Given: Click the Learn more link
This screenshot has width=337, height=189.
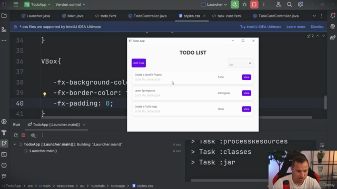Looking at the screenshot, I should tap(296, 27).
